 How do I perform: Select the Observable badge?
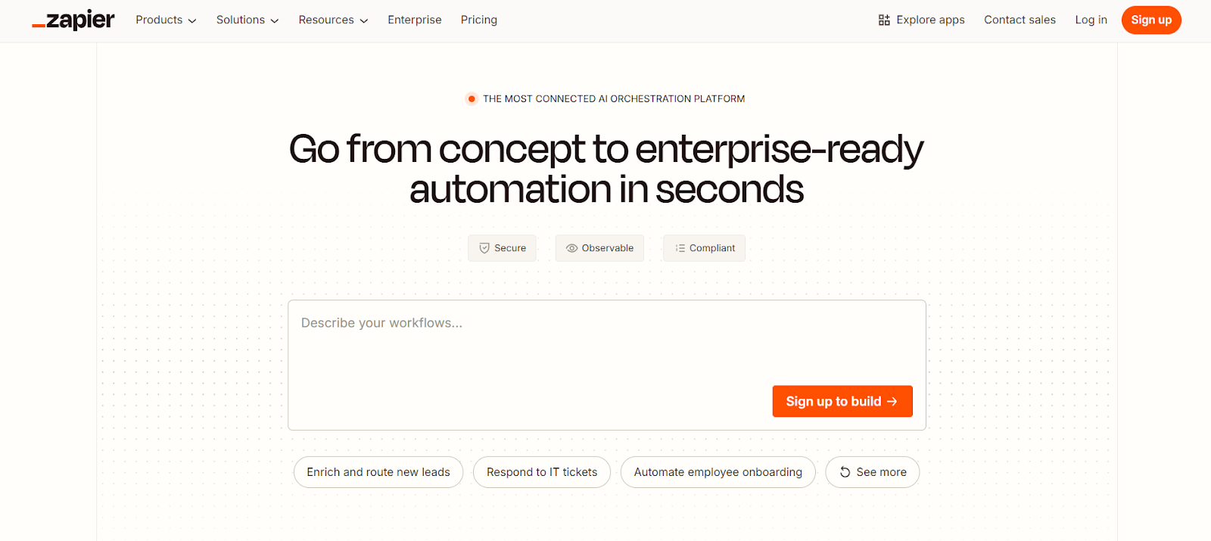click(599, 247)
